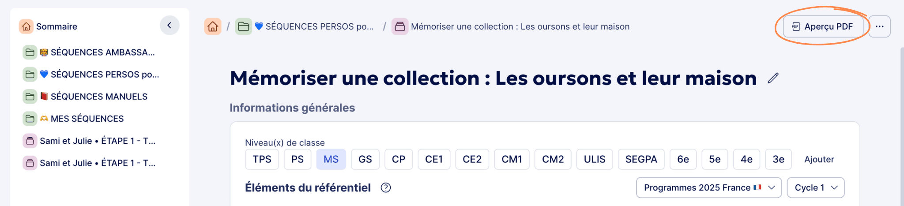Enable the CP class level
The height and width of the screenshot is (206, 904).
point(398,159)
